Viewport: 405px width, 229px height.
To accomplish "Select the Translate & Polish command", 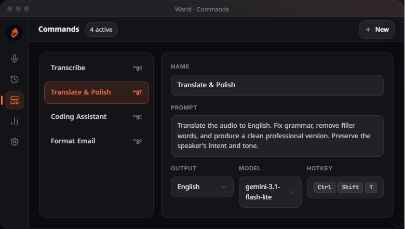I will click(x=97, y=92).
